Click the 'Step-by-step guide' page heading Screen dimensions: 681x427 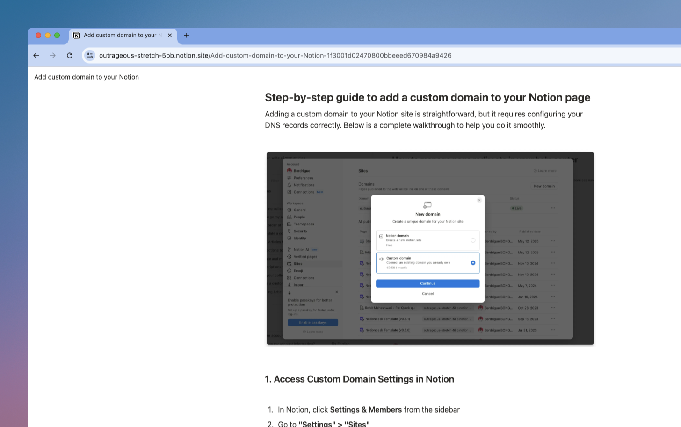pyautogui.click(x=427, y=97)
